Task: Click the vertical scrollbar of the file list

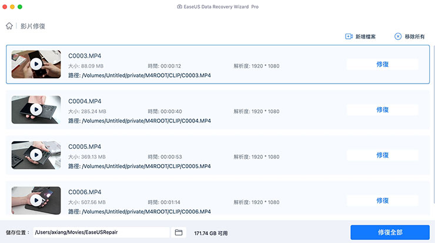Action: coord(434,125)
